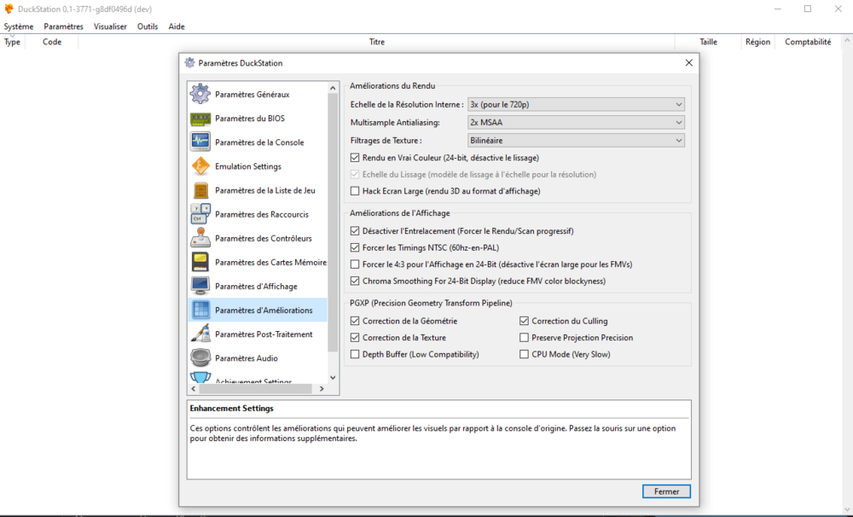Click the Paramètres Généraux gear icon

tap(200, 94)
